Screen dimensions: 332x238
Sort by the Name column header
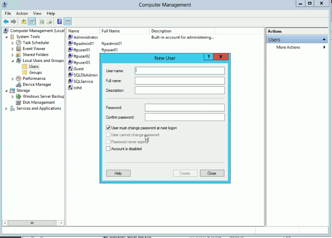(83, 31)
